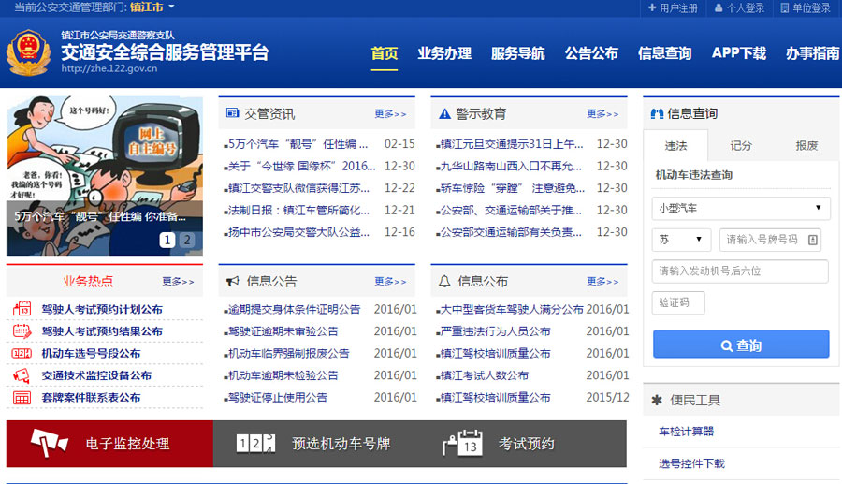The height and width of the screenshot is (484, 842).
Task: Click the 验证码 captcha input field
Action: click(x=678, y=302)
